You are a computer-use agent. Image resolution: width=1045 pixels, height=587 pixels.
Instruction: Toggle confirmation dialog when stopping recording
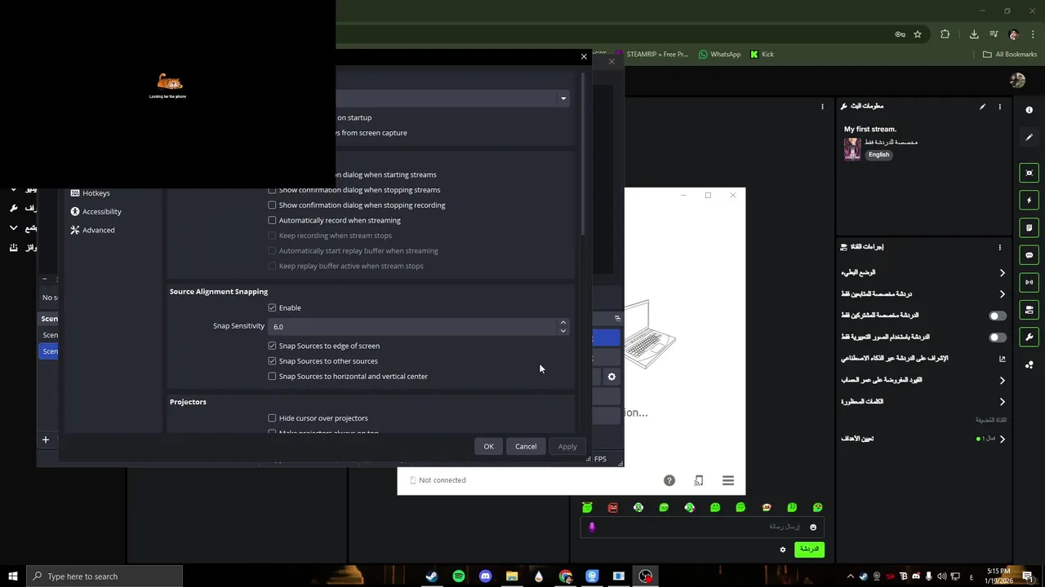pos(358,205)
